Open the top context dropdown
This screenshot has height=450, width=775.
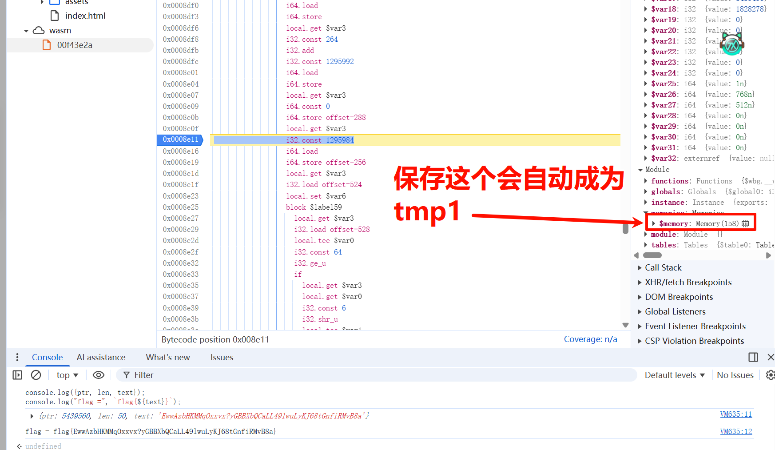pos(67,375)
